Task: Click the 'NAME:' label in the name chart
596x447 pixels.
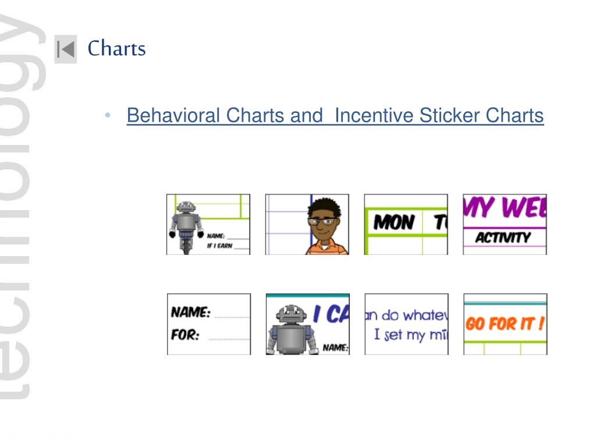Action: click(x=190, y=313)
